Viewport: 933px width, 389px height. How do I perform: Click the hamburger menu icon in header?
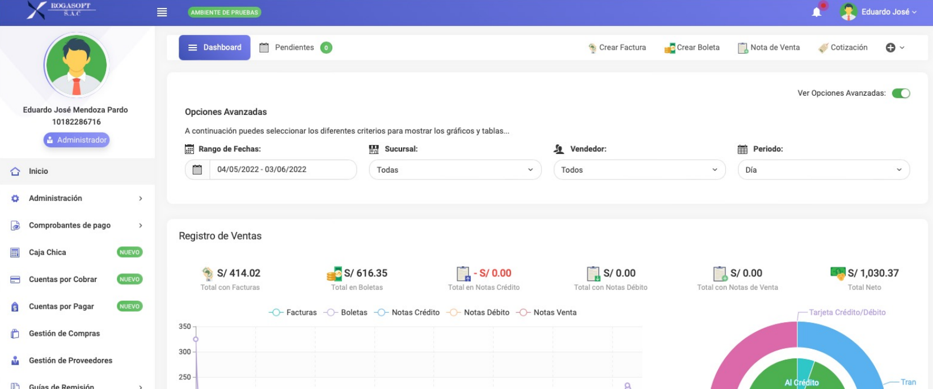[x=162, y=12]
